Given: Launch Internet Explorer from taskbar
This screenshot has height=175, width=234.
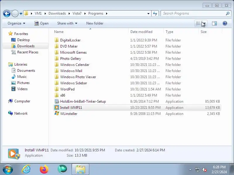Looking at the screenshot, I should pyautogui.click(x=26, y=169).
